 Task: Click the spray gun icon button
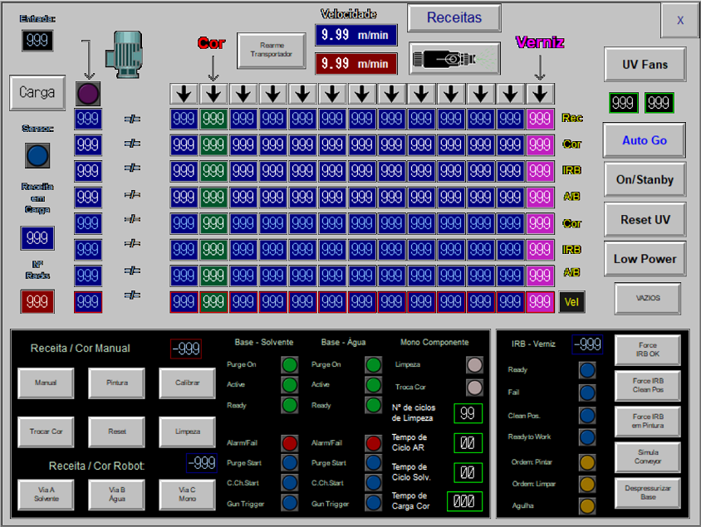pos(454,59)
